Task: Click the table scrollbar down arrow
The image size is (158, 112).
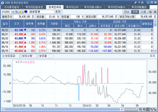Action: point(155,51)
